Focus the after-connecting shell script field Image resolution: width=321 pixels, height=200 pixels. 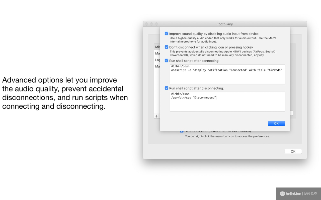click(227, 74)
